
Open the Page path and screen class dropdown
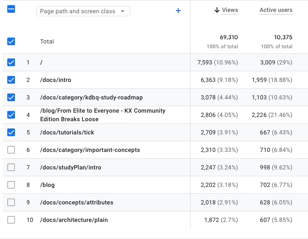point(83,11)
